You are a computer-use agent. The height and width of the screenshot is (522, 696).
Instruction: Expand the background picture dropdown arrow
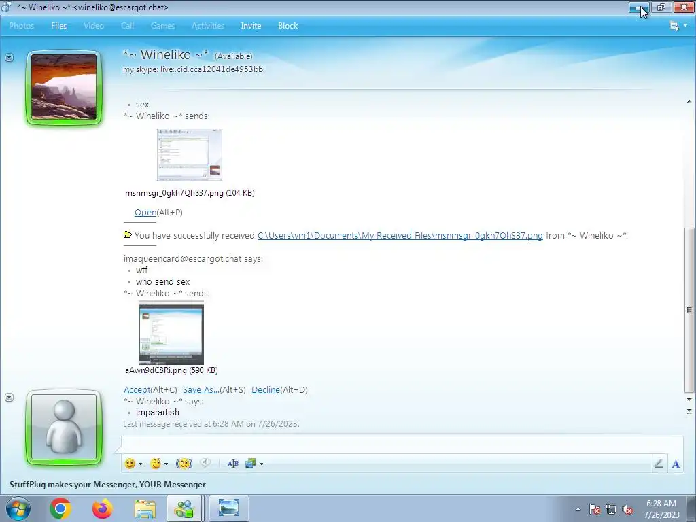coord(261,464)
